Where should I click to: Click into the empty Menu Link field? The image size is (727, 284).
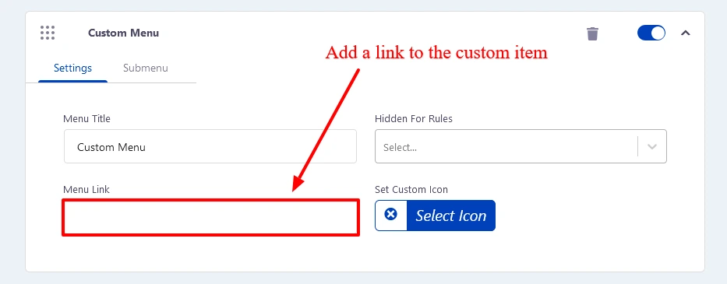[210, 218]
